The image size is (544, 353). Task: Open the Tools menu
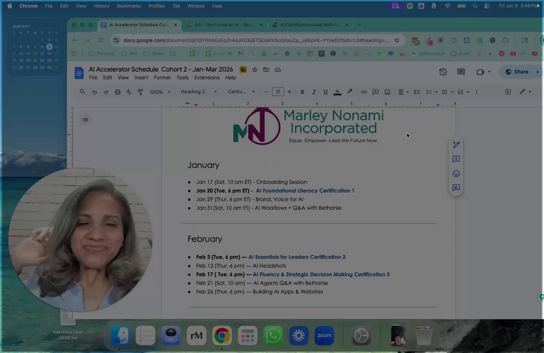[x=182, y=78]
